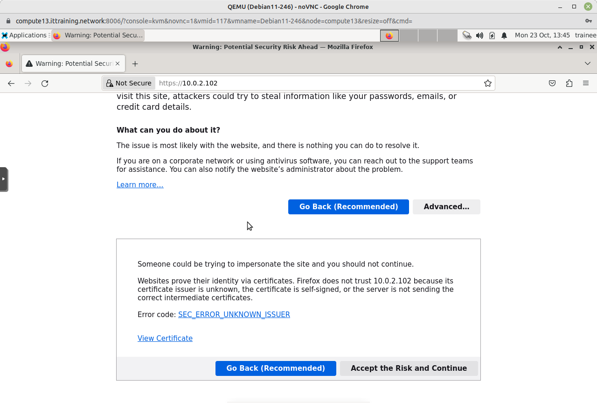Select the workspace showing the Firefox icon
597x403 pixels.
point(389,35)
